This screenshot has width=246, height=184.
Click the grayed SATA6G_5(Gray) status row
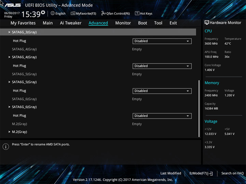[x=24, y=74]
